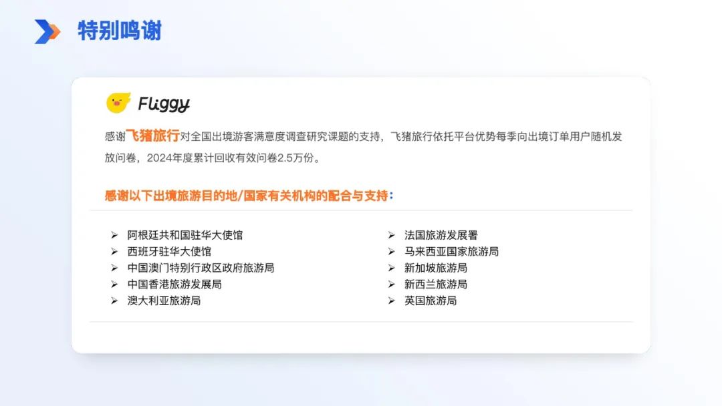Select 中国香港旅游发展局 entry

[x=174, y=284]
